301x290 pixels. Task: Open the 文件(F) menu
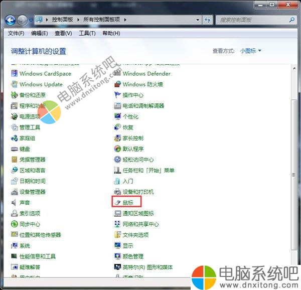click(16, 34)
